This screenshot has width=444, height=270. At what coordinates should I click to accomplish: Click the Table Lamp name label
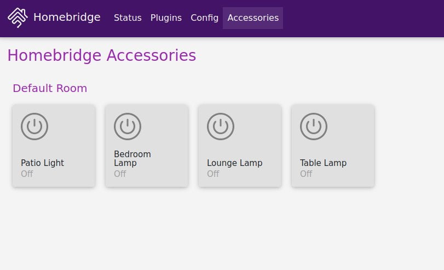coord(323,163)
